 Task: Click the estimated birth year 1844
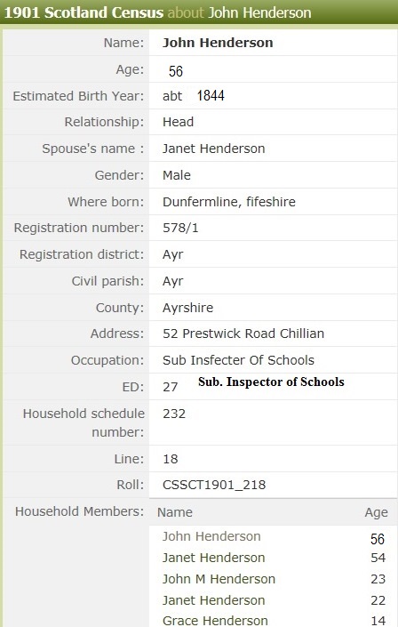[211, 95]
